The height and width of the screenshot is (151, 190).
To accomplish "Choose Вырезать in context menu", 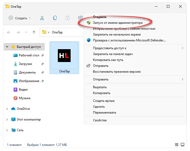I will click(100, 87).
